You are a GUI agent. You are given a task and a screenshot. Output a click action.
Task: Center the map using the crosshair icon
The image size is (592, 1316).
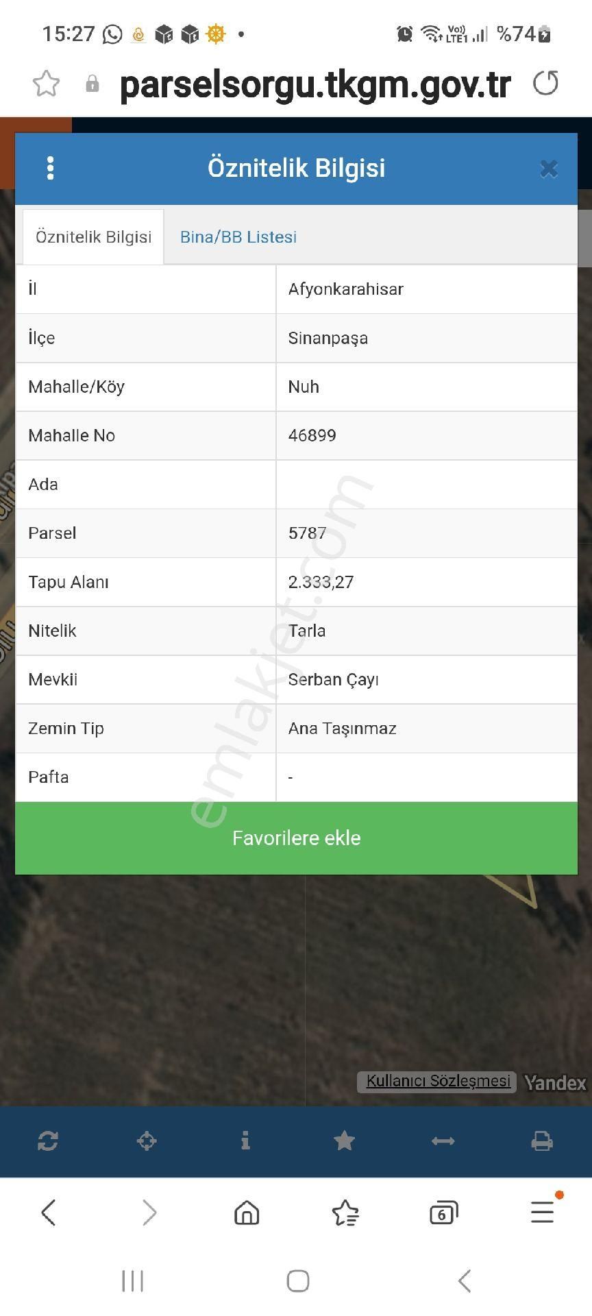pos(146,1141)
